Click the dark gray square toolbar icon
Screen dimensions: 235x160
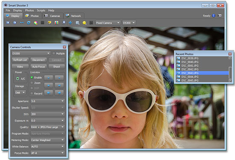43,23
